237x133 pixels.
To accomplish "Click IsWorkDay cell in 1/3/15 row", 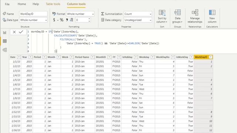I will click(x=184, y=71).
